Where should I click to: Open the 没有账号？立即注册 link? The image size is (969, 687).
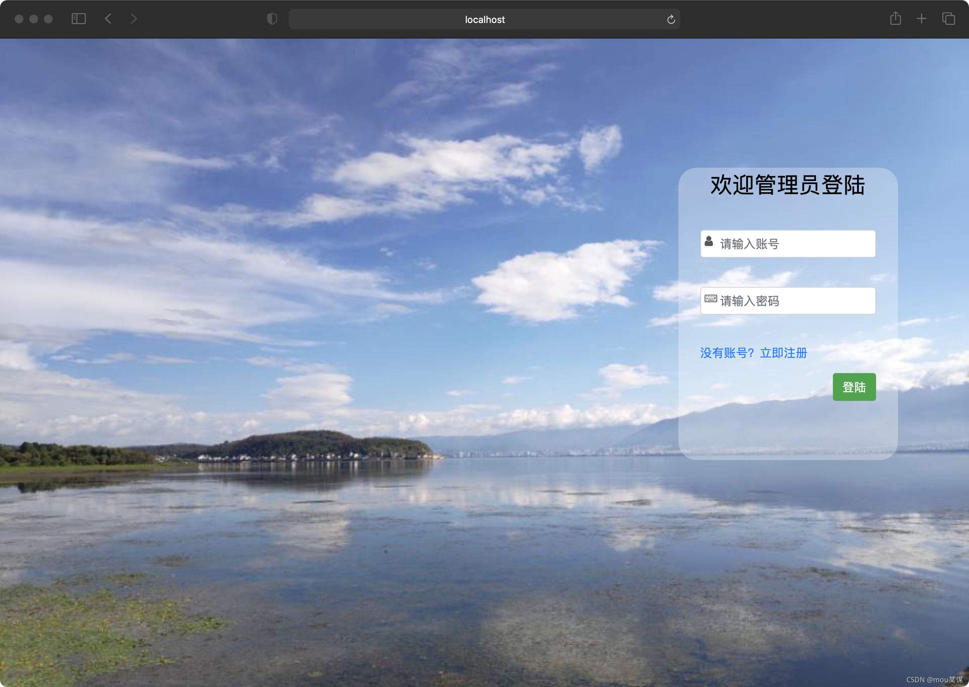[x=753, y=353]
